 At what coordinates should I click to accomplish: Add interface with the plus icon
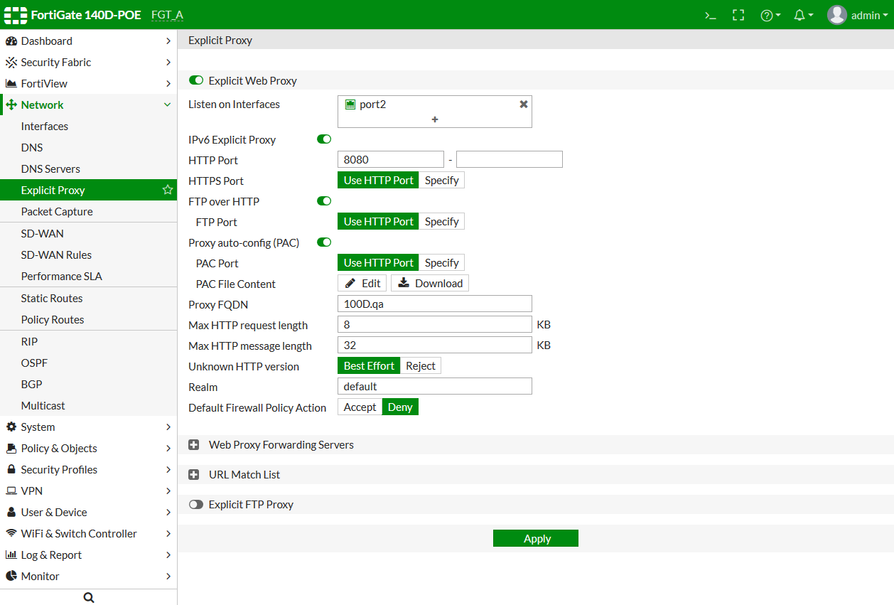pos(435,119)
